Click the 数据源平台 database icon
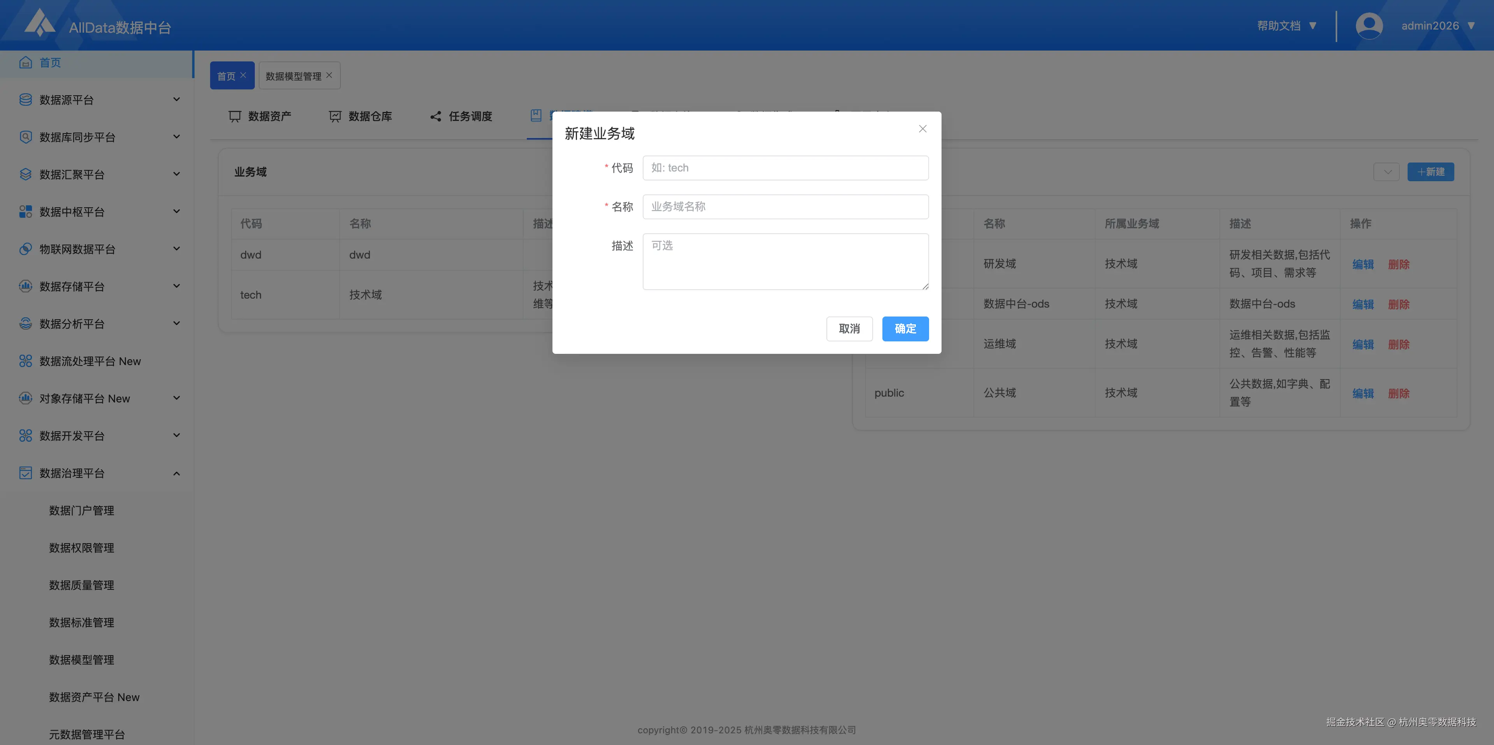This screenshot has width=1494, height=745. tap(26, 100)
